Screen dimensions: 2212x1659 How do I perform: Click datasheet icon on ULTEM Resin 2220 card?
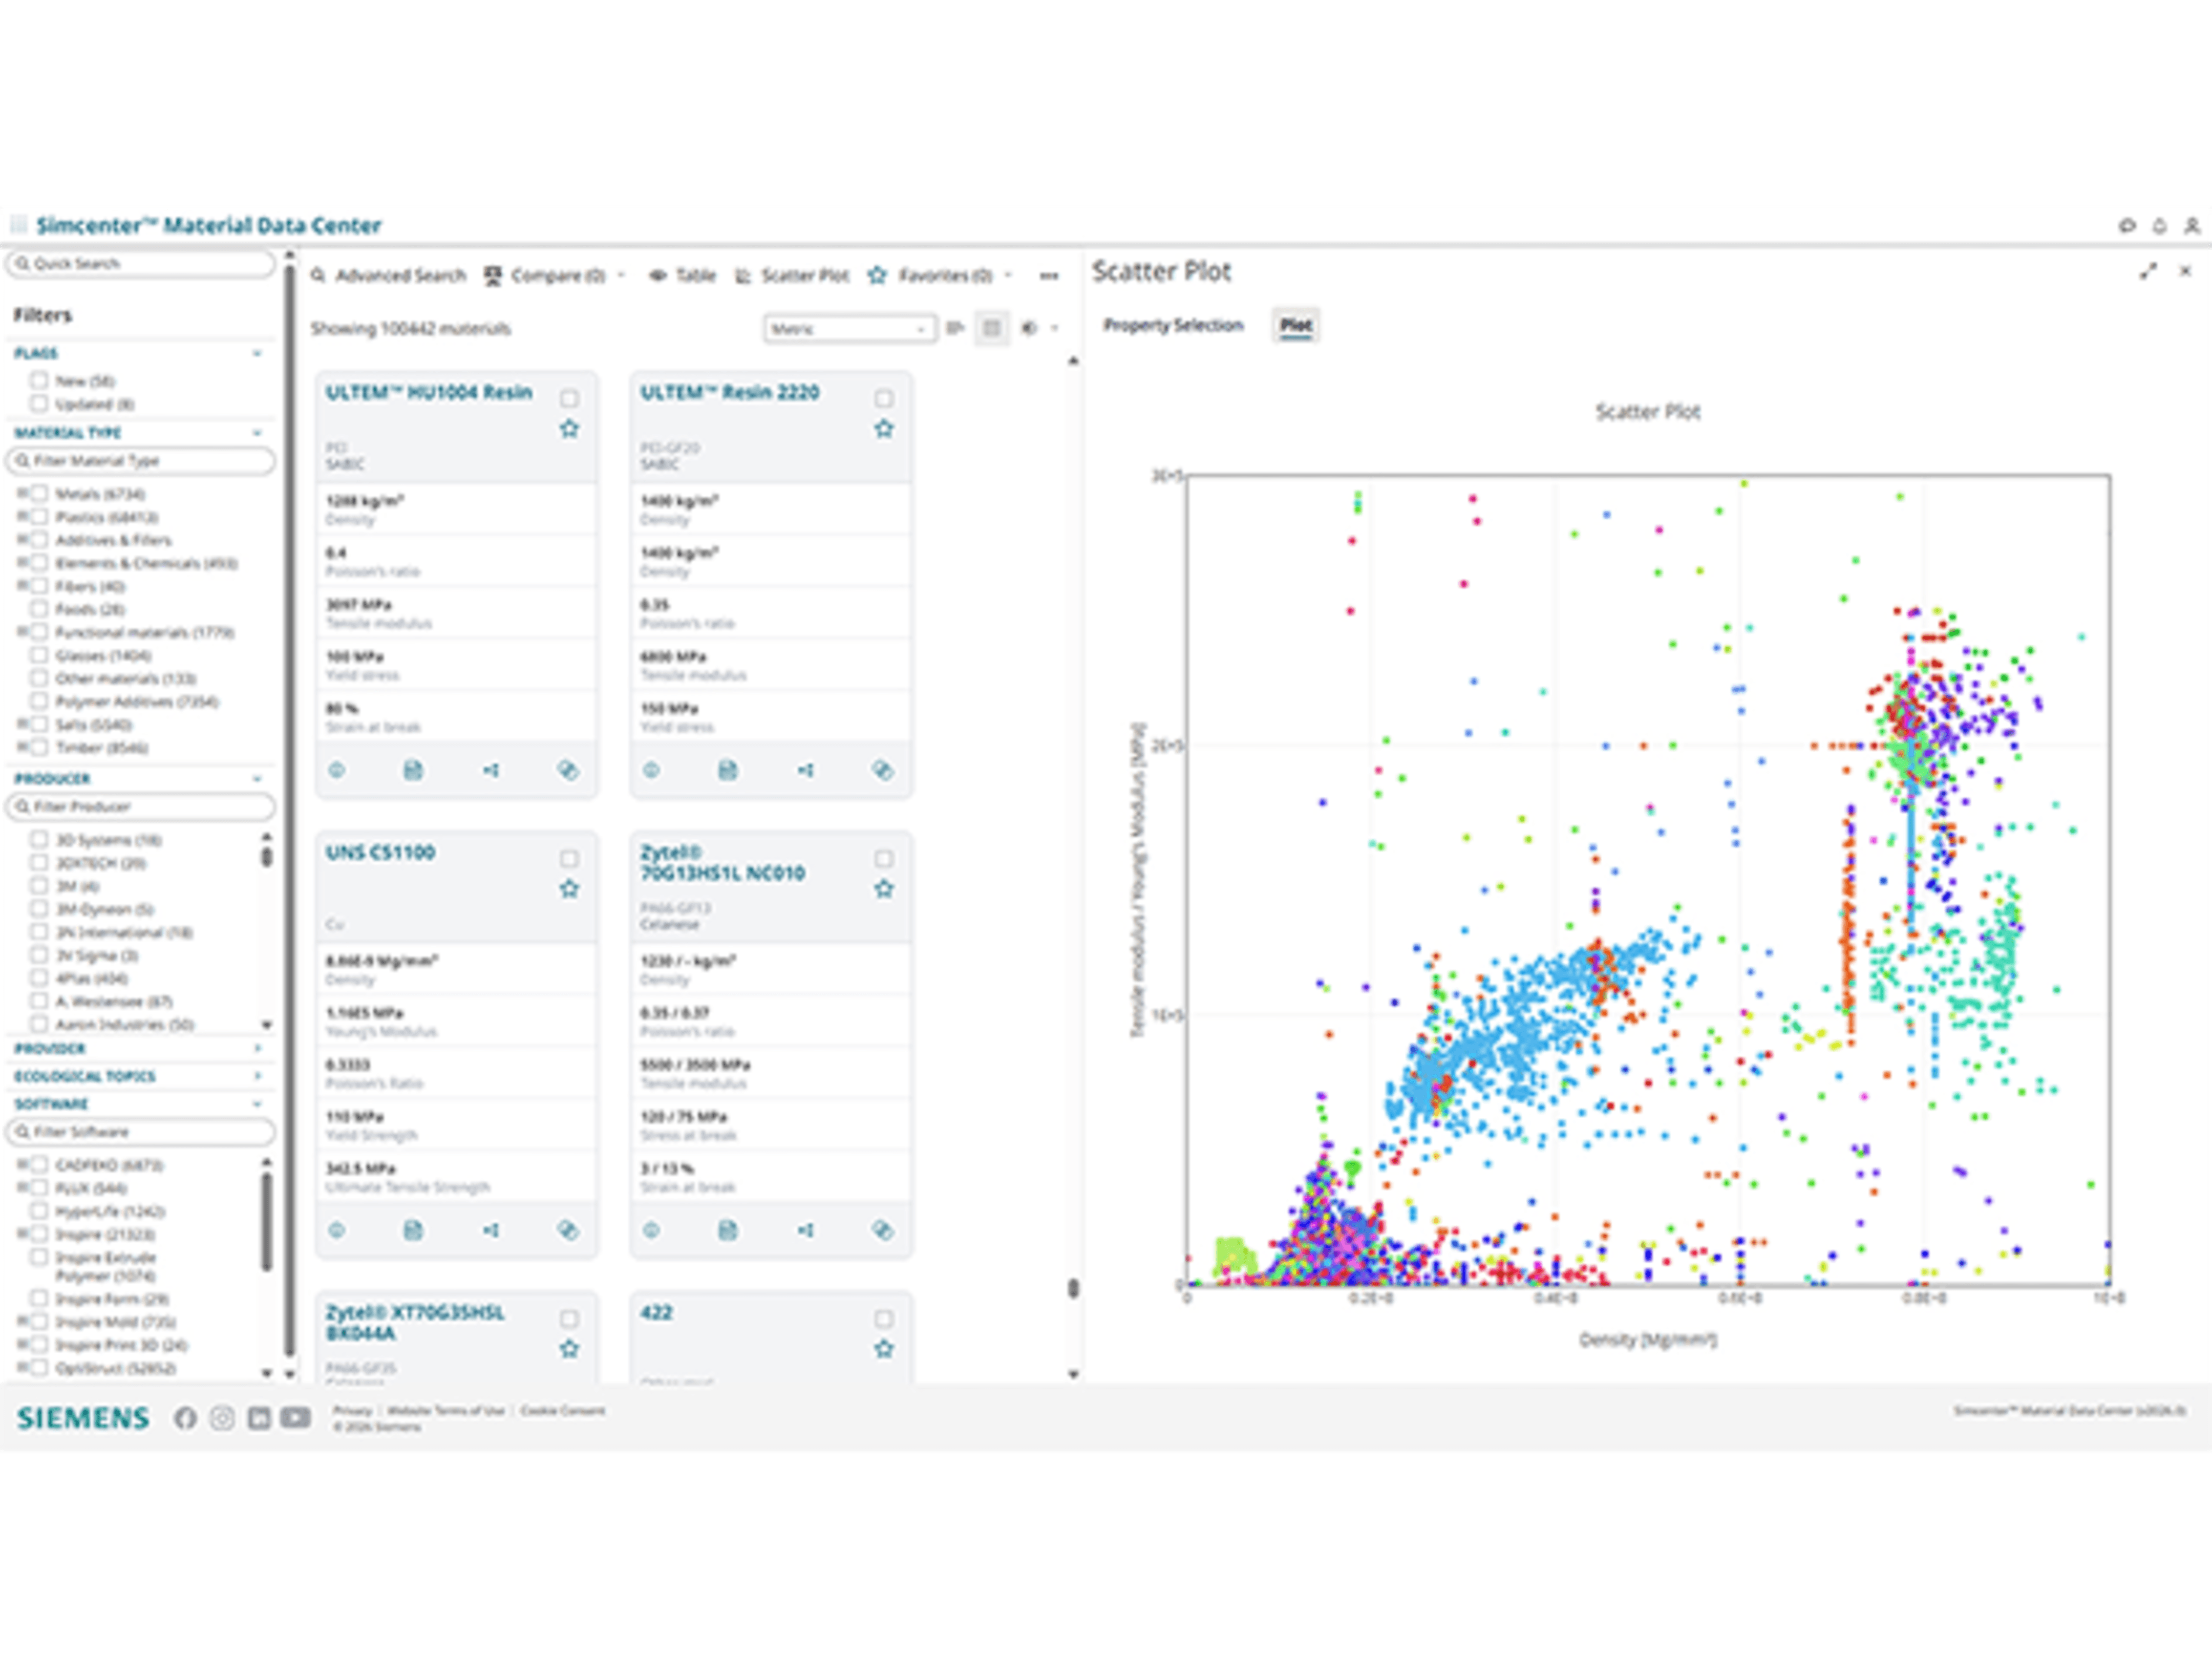[728, 770]
